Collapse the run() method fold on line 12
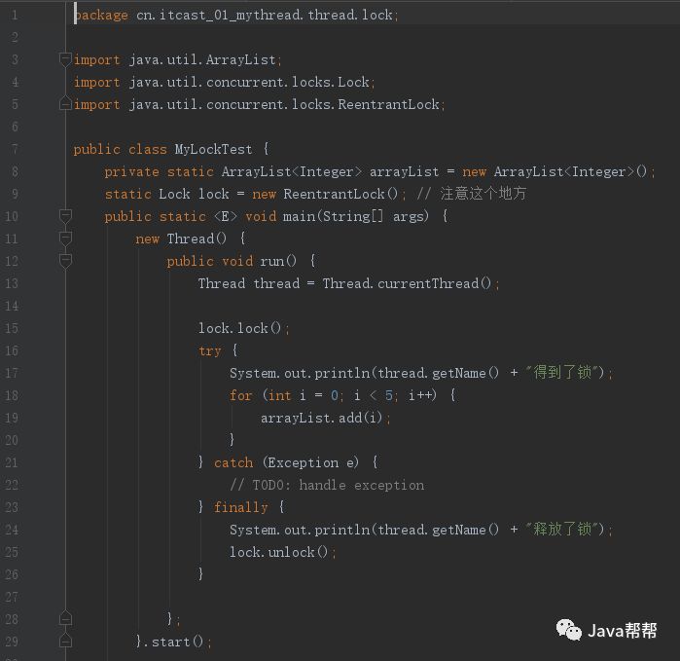The image size is (680, 661). pos(65,260)
